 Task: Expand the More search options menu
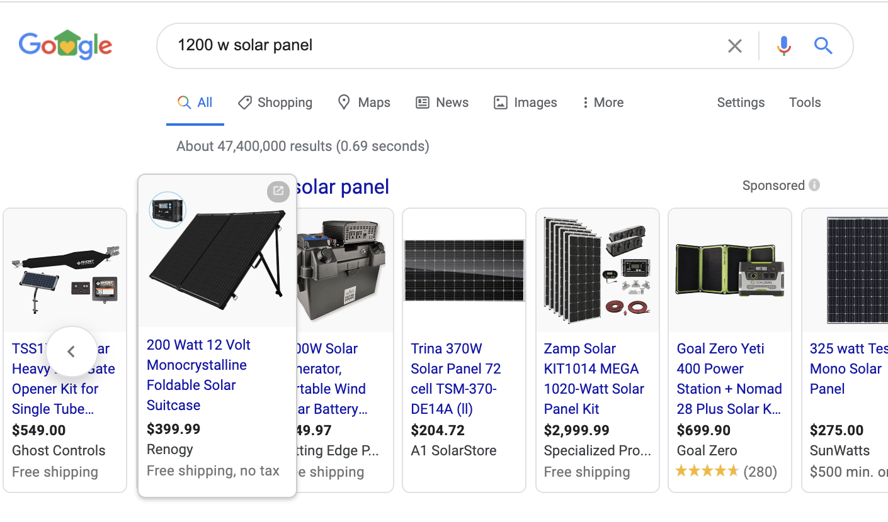602,102
